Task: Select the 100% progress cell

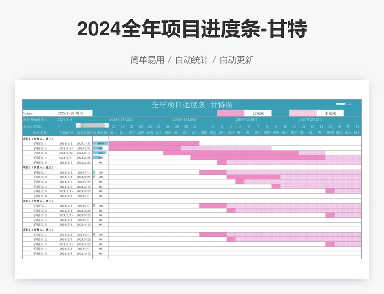Action: click(101, 143)
